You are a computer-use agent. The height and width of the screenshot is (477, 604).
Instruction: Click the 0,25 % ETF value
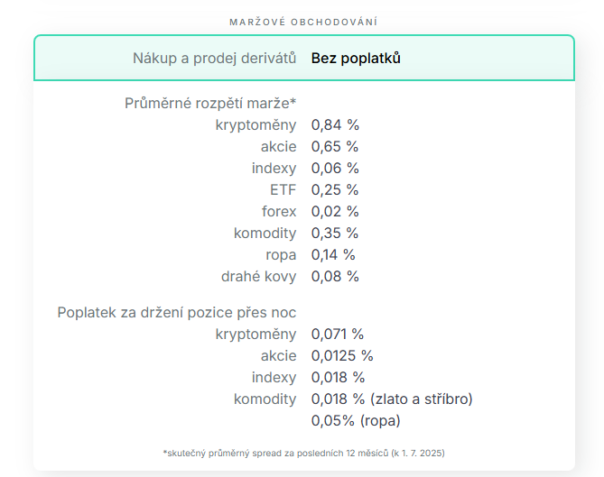coord(335,189)
